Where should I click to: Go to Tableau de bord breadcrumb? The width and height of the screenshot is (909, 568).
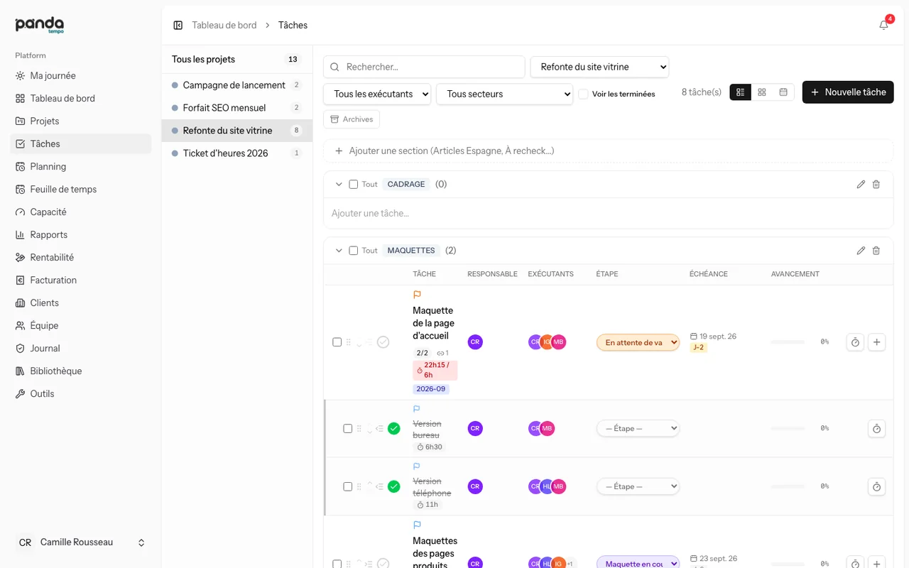[224, 25]
